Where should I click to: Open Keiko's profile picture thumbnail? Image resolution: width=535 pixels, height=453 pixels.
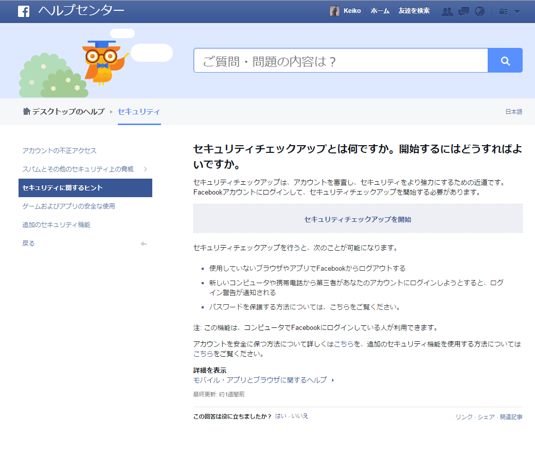click(334, 11)
